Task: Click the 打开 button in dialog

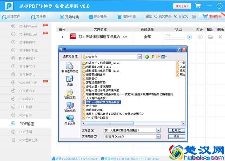Action: point(176,130)
